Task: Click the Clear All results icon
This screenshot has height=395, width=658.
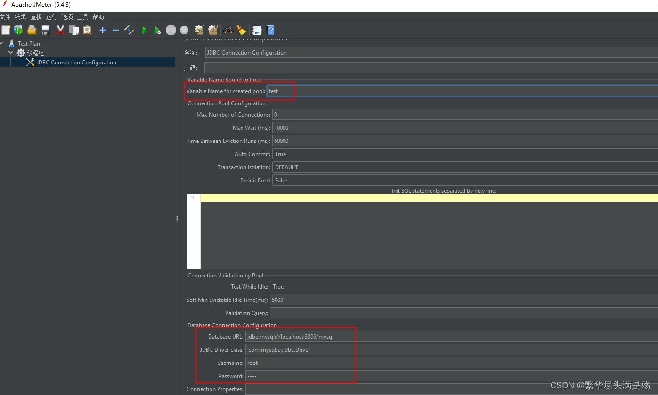Action: click(x=213, y=31)
